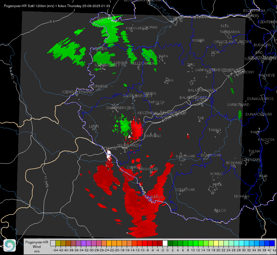Click the LETENYE city label
Viewport: 277px width, 255px height.
tap(109, 148)
